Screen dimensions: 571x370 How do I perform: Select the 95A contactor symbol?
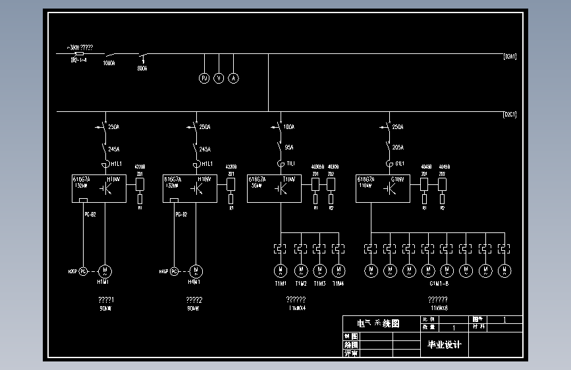point(280,147)
